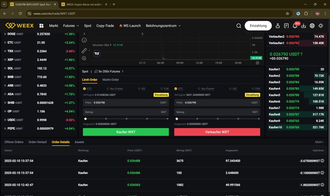The width and height of the screenshot is (330, 196).
Task: Switch to the Offene Orders tab
Action: point(14,142)
